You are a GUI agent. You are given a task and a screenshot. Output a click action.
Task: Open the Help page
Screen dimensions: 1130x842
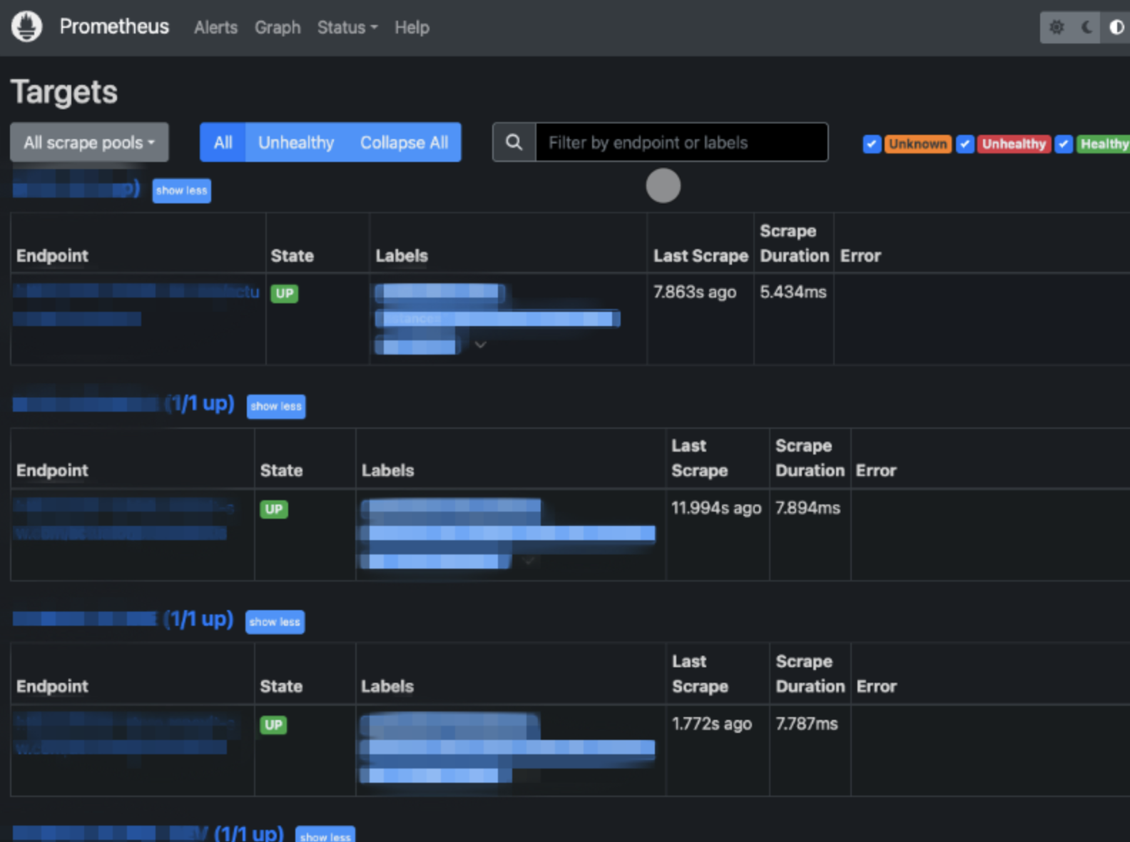[412, 27]
